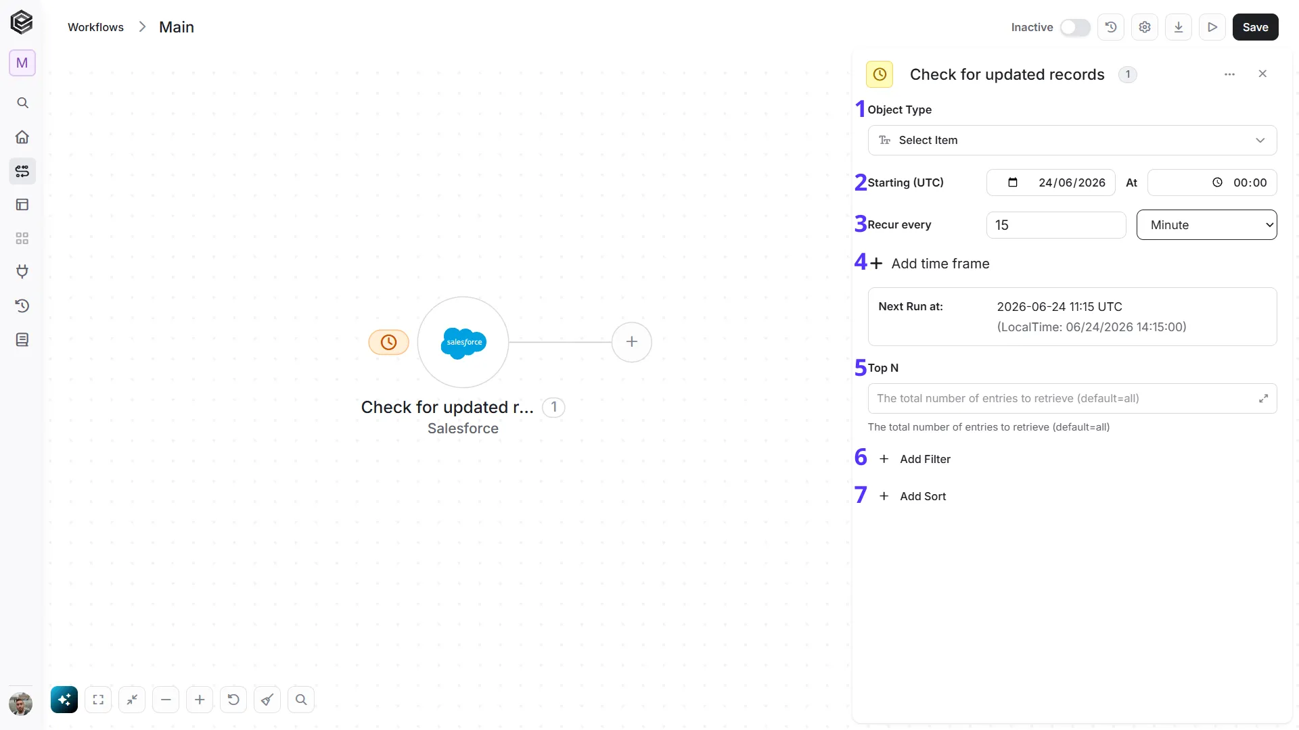Screen dimensions: 1299x730
Task: Open search from the left sidebar
Action: [22, 103]
